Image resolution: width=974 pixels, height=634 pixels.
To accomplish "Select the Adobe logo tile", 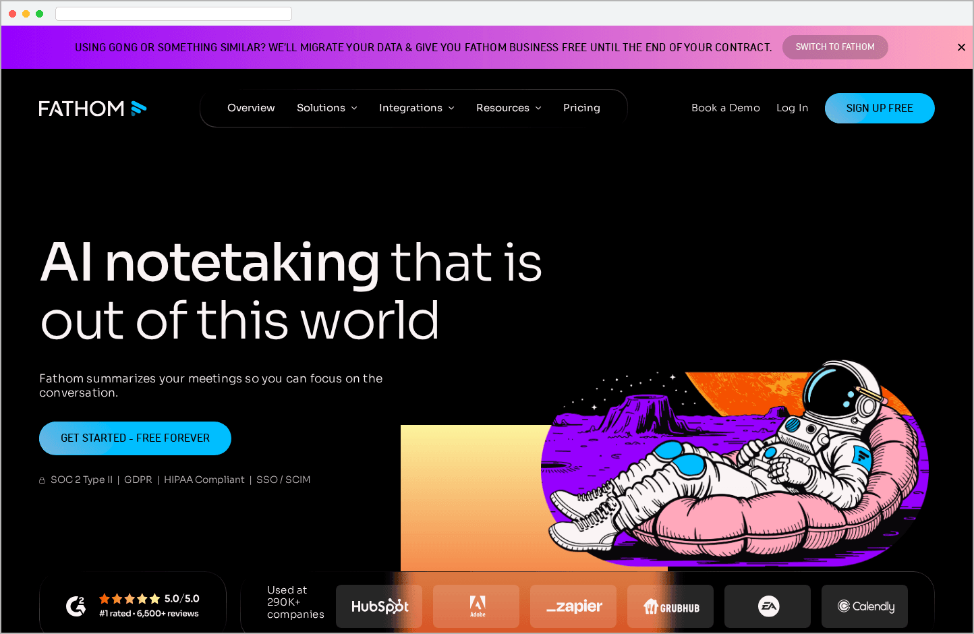I will (476, 606).
